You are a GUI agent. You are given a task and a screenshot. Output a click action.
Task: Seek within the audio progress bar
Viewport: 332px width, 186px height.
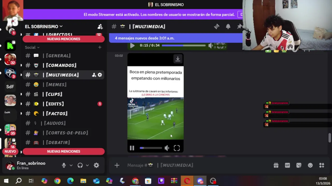point(184,45)
